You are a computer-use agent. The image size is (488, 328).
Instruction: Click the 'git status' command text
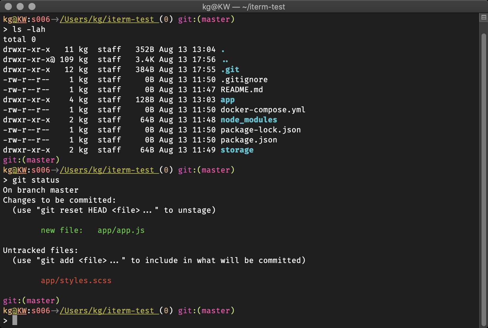[36, 180]
